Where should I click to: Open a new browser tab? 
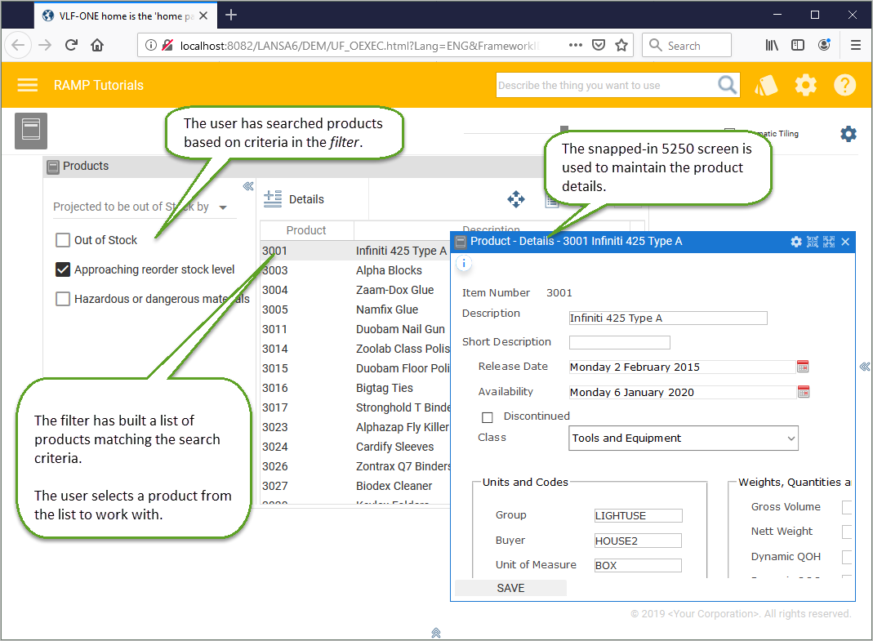tap(231, 15)
